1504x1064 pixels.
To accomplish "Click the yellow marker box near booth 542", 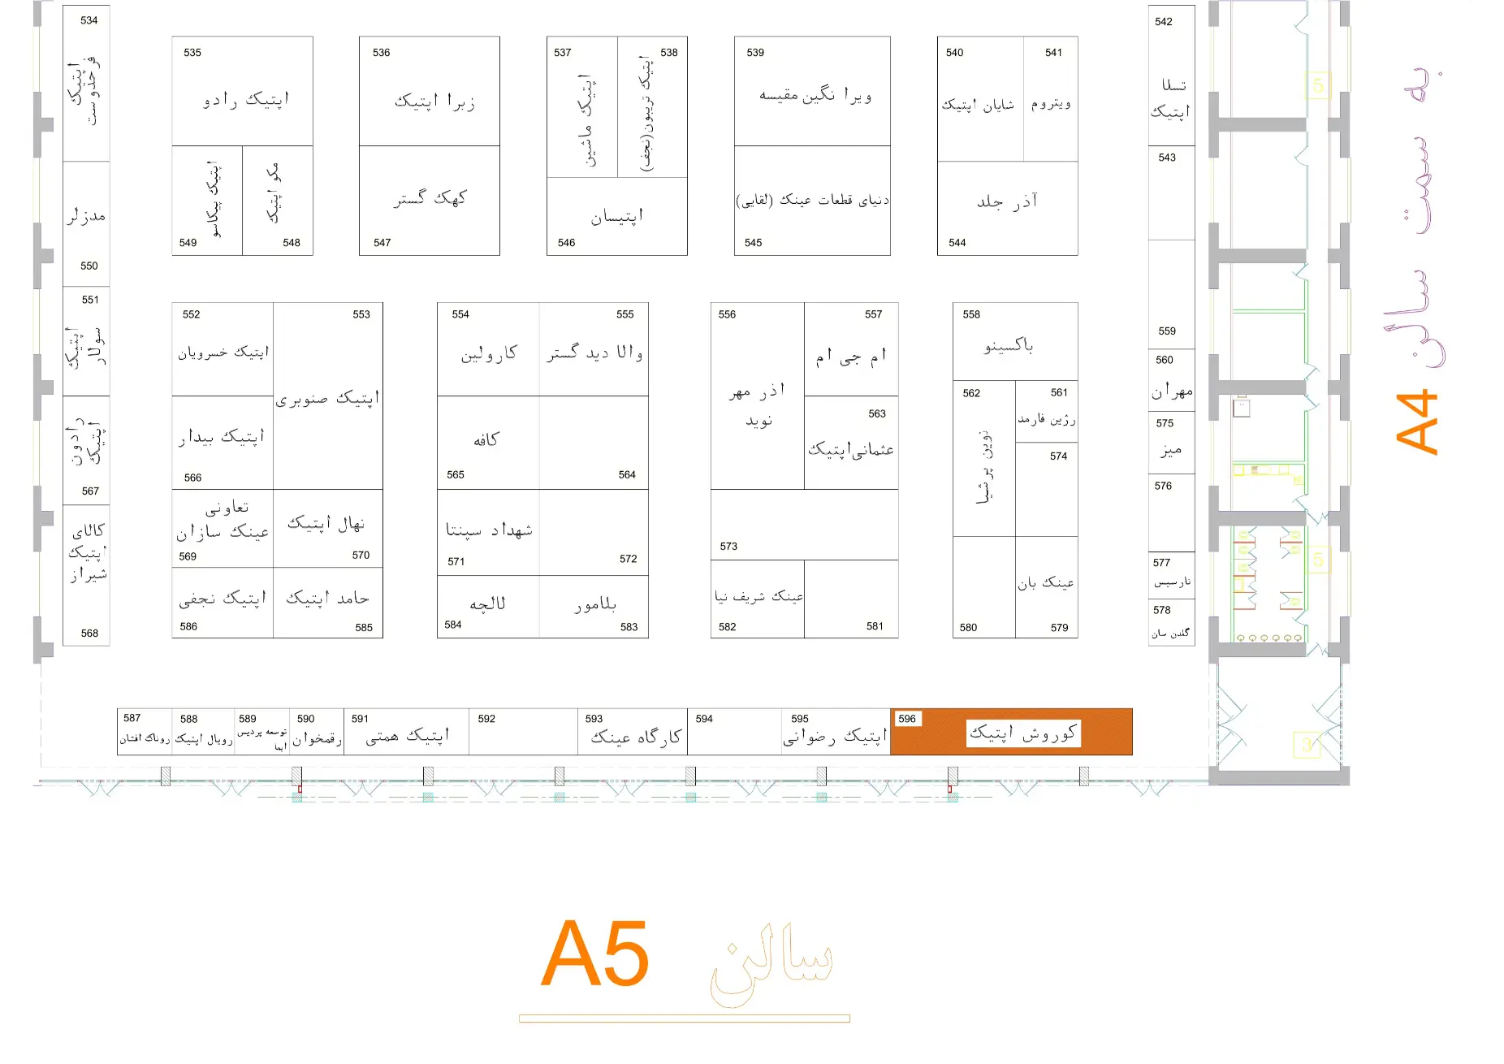I will [1318, 85].
